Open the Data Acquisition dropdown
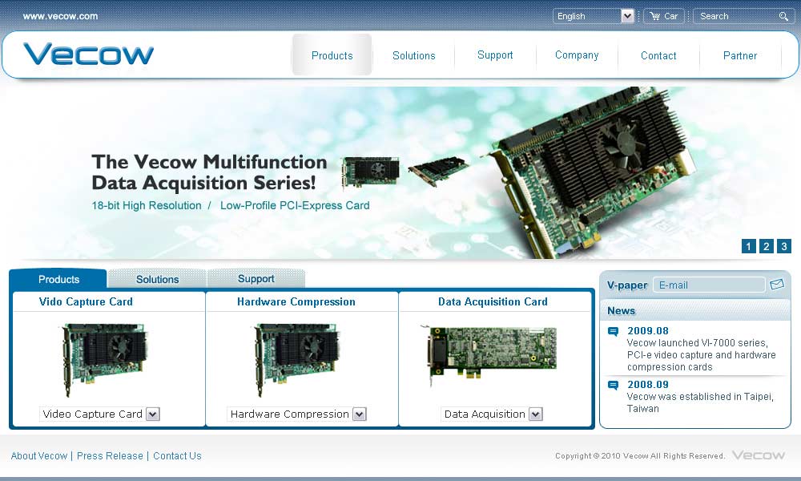The image size is (801, 481). pos(536,414)
